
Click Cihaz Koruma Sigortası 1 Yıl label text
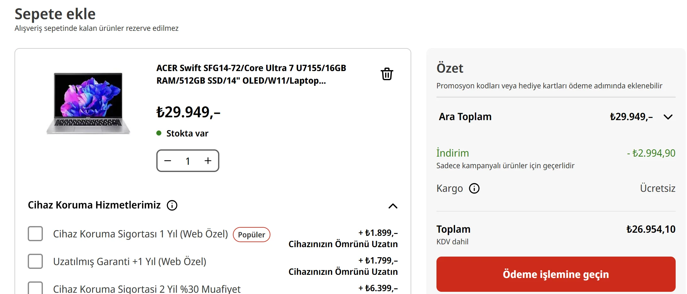[x=141, y=234]
